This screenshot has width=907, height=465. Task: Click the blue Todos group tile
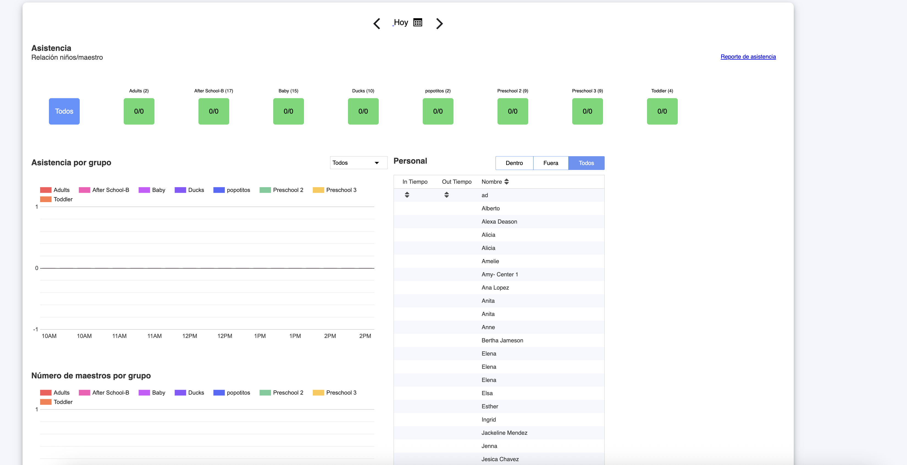coord(64,111)
